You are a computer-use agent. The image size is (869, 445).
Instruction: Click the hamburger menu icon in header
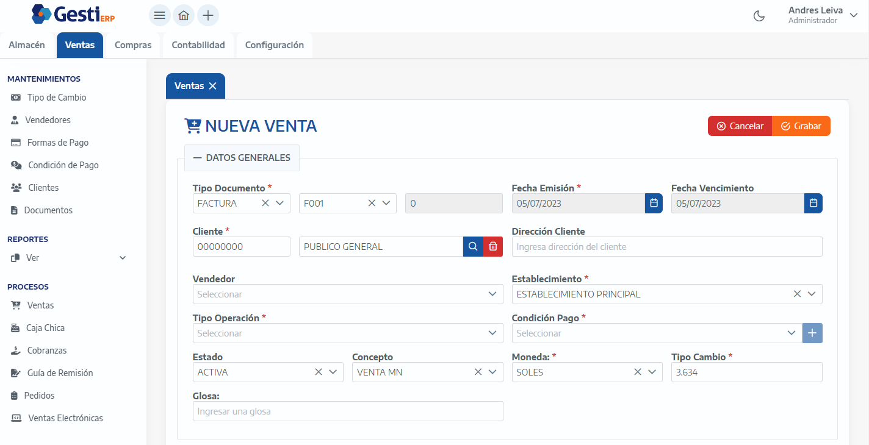159,15
